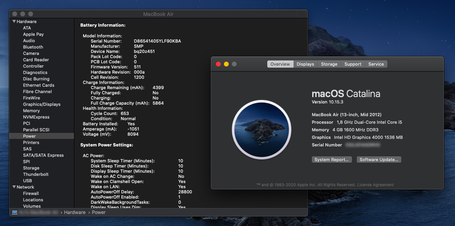This screenshot has height=226, width=455.
Task: Open the Storage tab
Action: (x=329, y=64)
